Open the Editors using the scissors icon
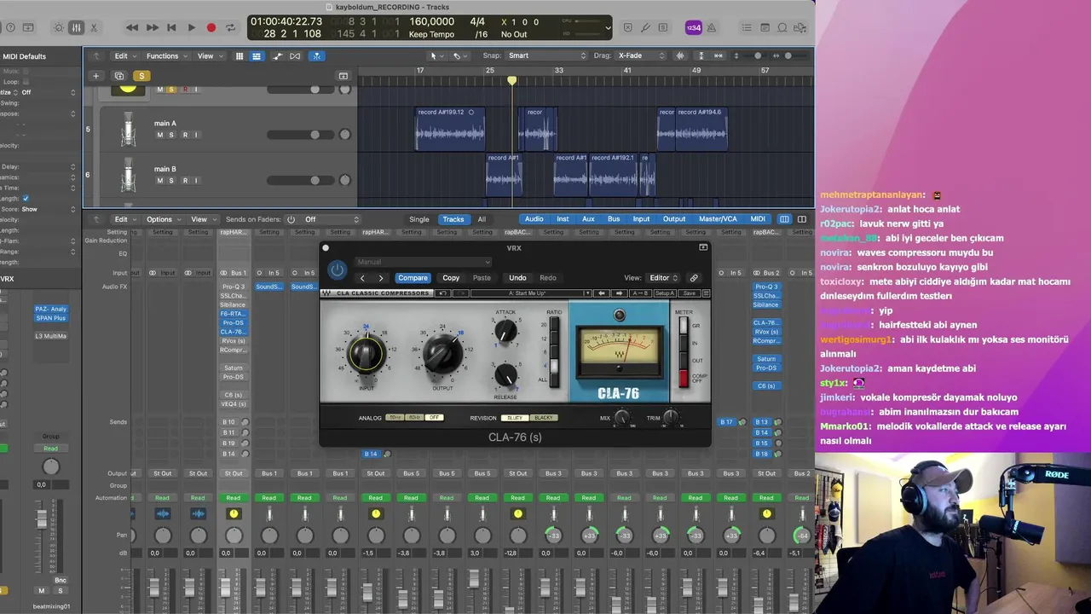The width and height of the screenshot is (1091, 614). tap(94, 27)
